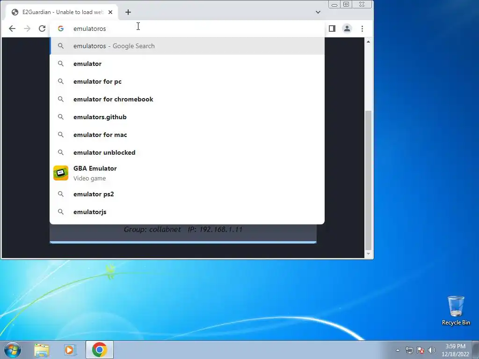Reload the current page

tap(42, 29)
